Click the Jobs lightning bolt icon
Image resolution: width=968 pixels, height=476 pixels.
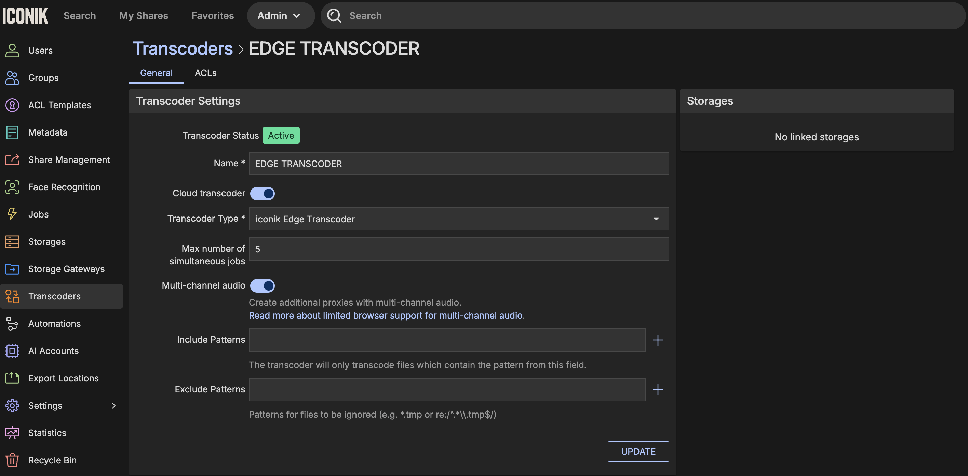tap(12, 214)
